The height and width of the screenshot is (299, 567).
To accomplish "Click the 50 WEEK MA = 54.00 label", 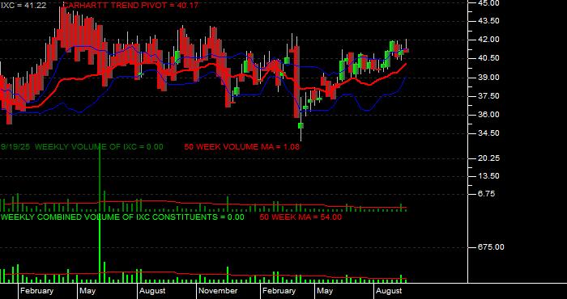I will [x=301, y=217].
